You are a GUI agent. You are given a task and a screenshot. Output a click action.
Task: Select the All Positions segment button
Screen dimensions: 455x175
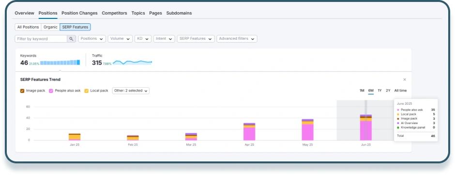(28, 27)
